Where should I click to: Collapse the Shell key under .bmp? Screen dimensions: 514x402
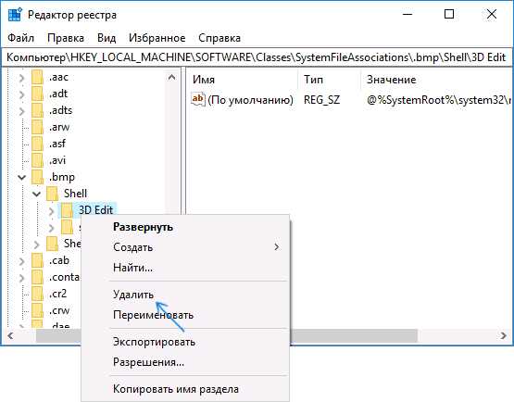36,195
